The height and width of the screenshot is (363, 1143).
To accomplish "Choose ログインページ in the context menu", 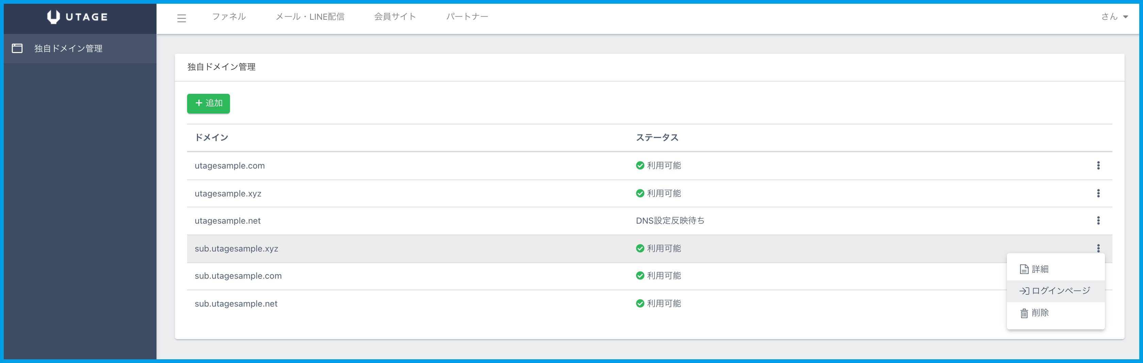I will 1060,291.
